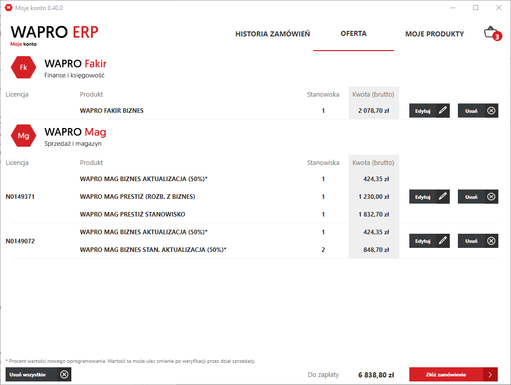Open the shopping cart with 3 items
Viewport: 511px width, 385px height.
pyautogui.click(x=492, y=33)
